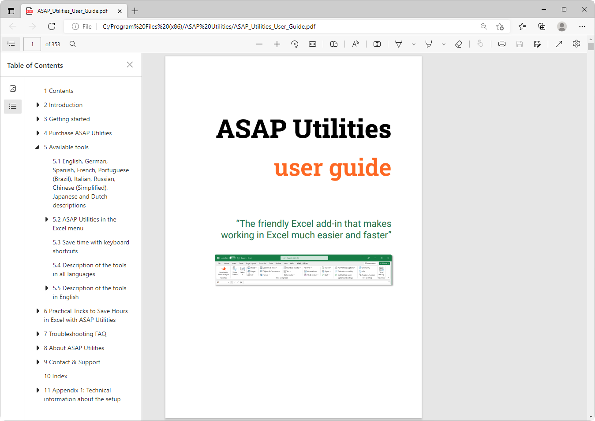The width and height of the screenshot is (595, 421).
Task: Expand 4 Purchase ASAP Utilities
Action: pyautogui.click(x=38, y=133)
